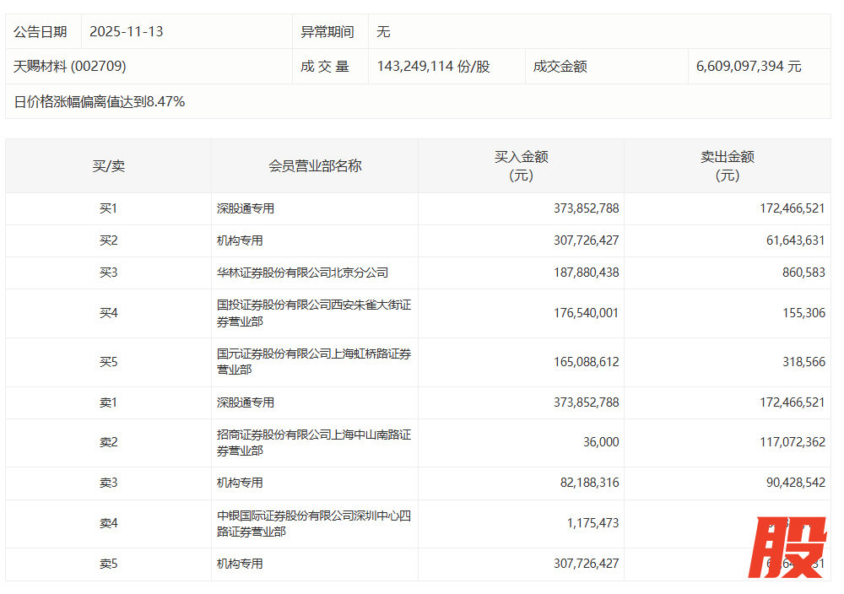Open 华林证券股份有限公司北京分公司 entry

302,273
